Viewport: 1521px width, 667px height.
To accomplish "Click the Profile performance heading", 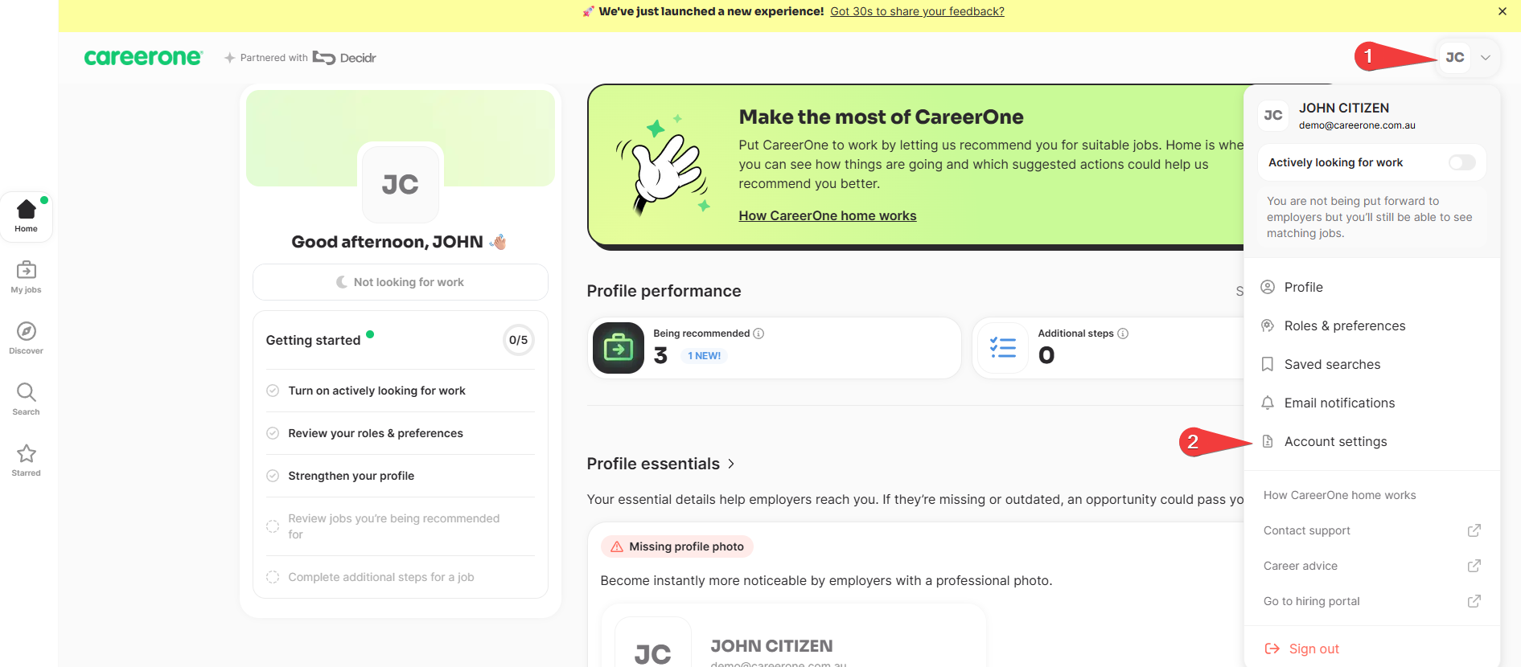I will tap(664, 291).
